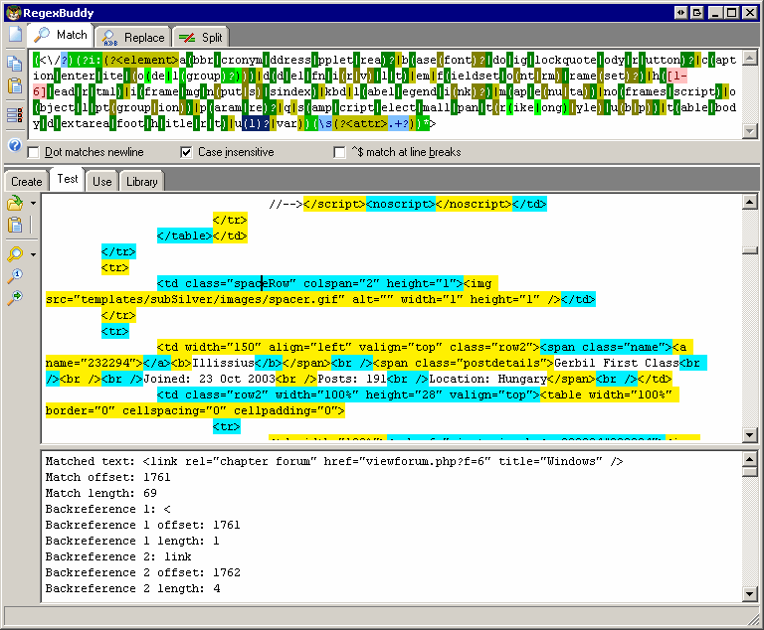Select the Test tab
Viewport: 764px width, 630px height.
coord(68,179)
